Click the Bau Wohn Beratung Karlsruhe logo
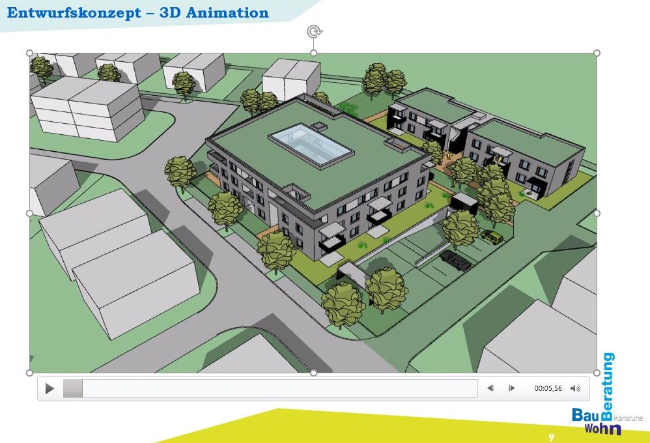Image resolution: width=650 pixels, height=443 pixels. coord(606,394)
